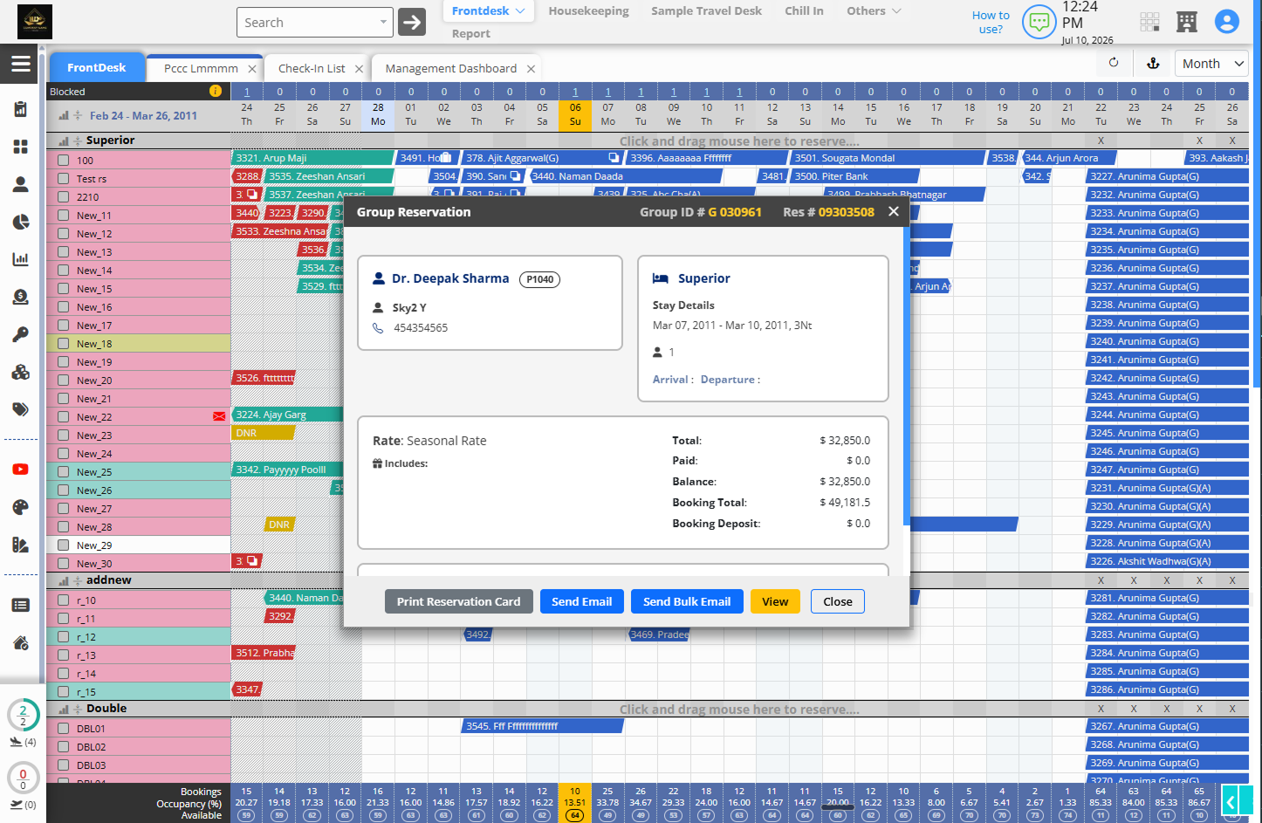Open the hamburger main menu
This screenshot has width=1262, height=823.
[21, 64]
